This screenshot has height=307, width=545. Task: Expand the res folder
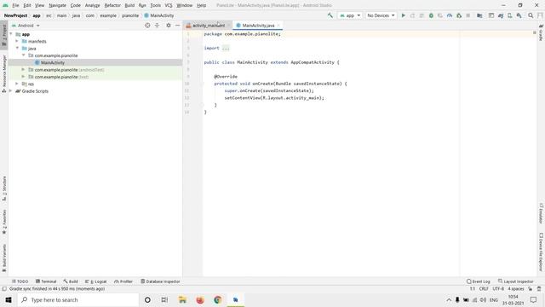(x=17, y=84)
